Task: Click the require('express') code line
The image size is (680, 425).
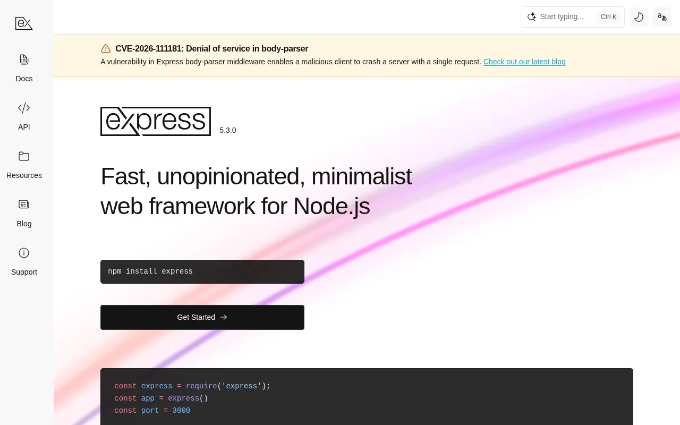Action: (x=192, y=386)
